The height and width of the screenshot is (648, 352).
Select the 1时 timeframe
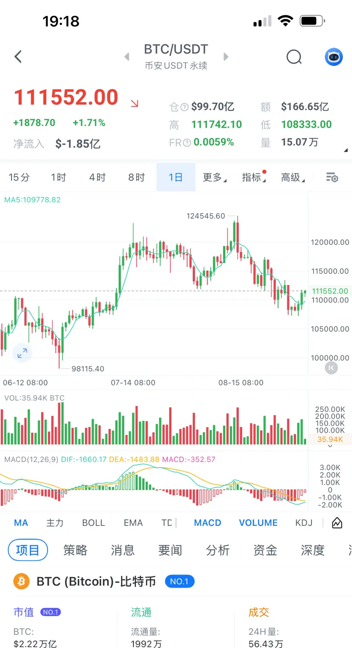(x=59, y=177)
